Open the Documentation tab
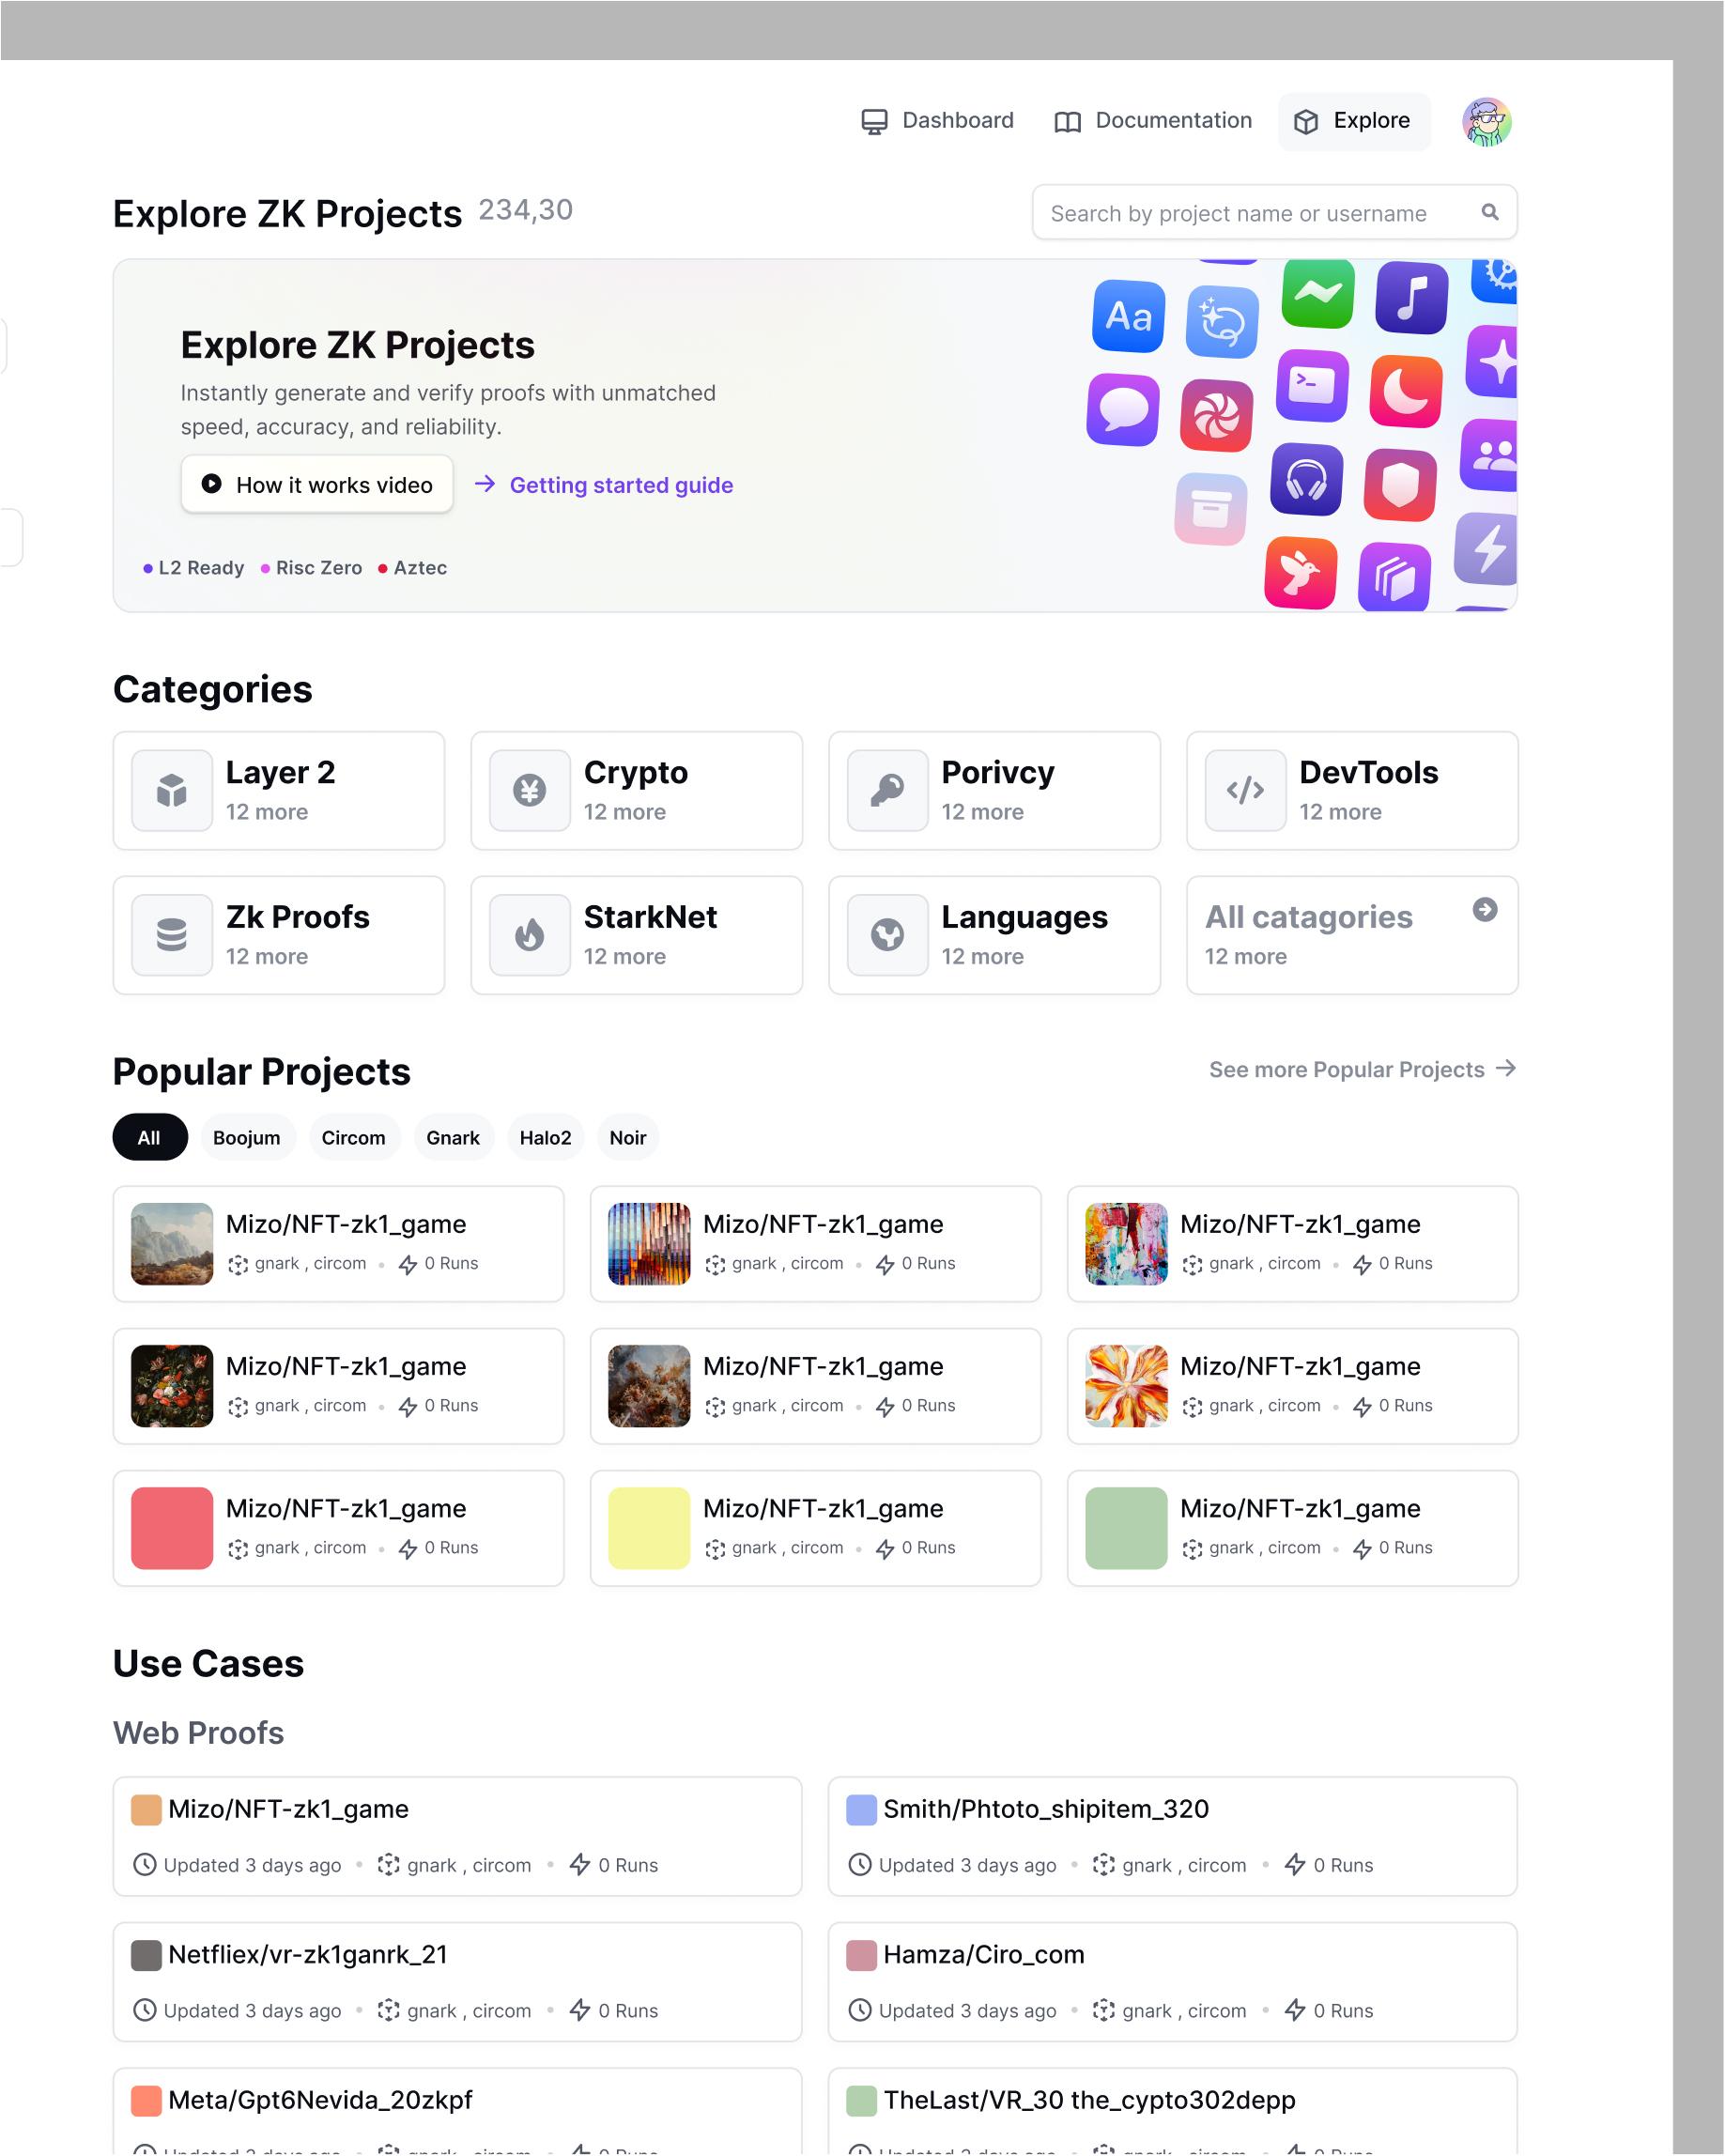This screenshot has width=1725, height=2156. coord(1153,121)
